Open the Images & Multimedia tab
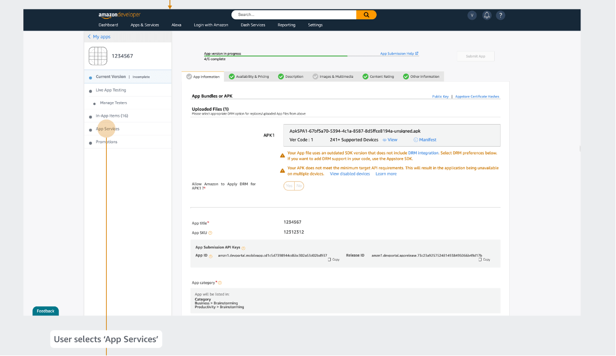The width and height of the screenshot is (616, 356). click(333, 77)
